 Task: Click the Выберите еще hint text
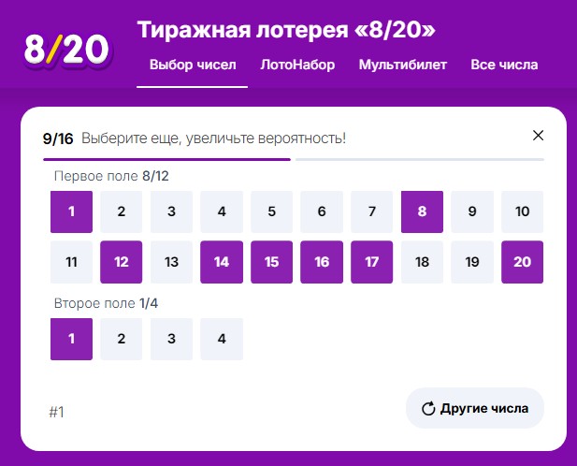coord(214,138)
